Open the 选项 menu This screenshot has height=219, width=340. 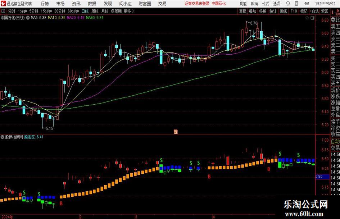click(x=276, y=4)
